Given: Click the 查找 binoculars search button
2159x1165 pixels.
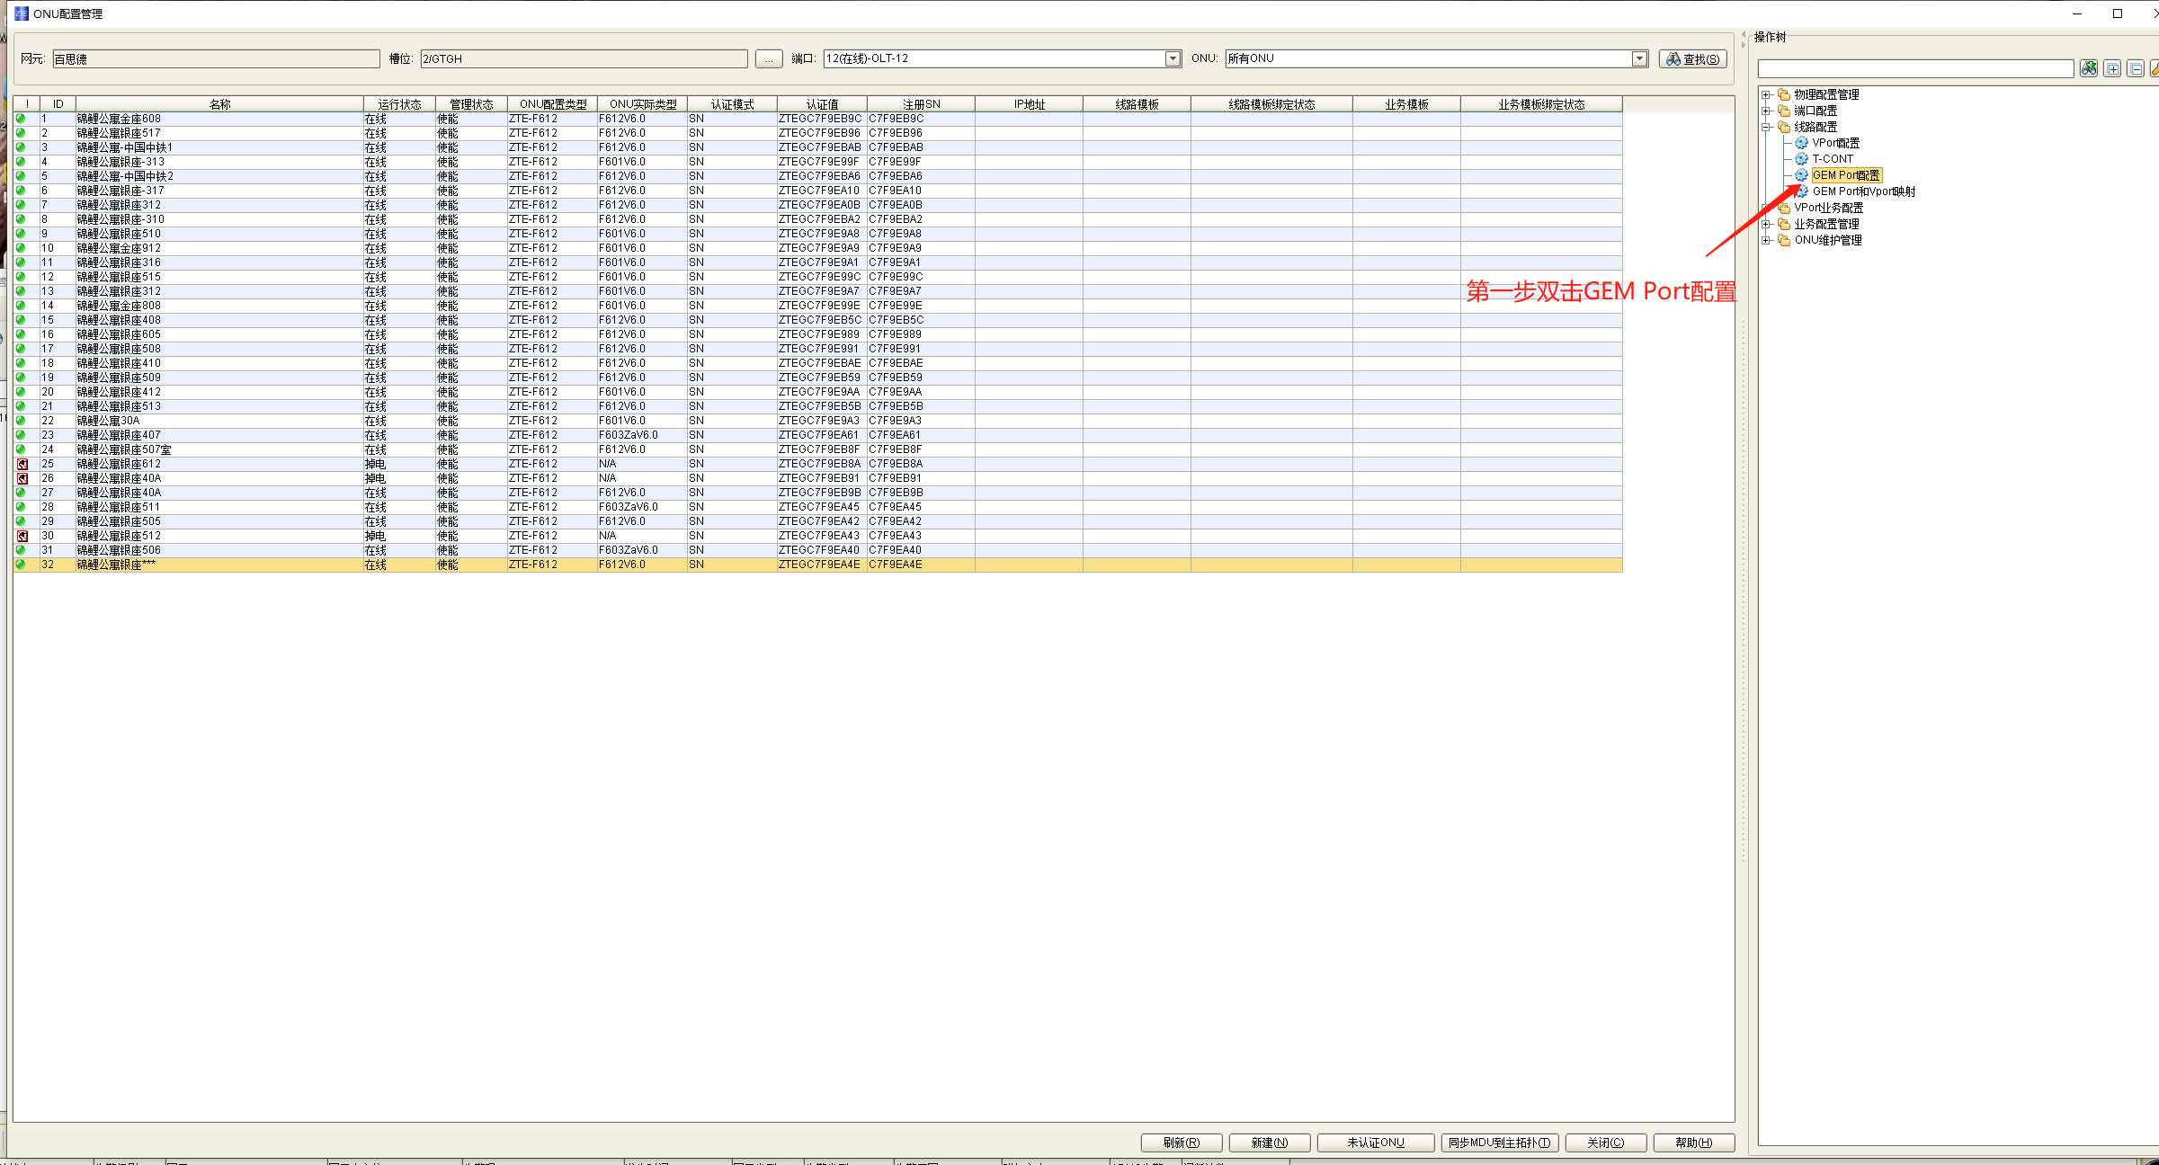Looking at the screenshot, I should 1692,58.
